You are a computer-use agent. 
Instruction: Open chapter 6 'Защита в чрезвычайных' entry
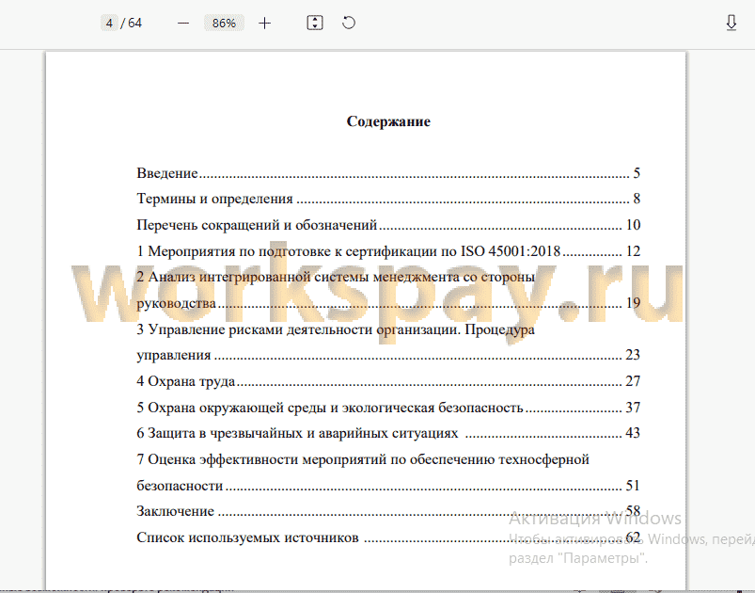click(x=388, y=433)
